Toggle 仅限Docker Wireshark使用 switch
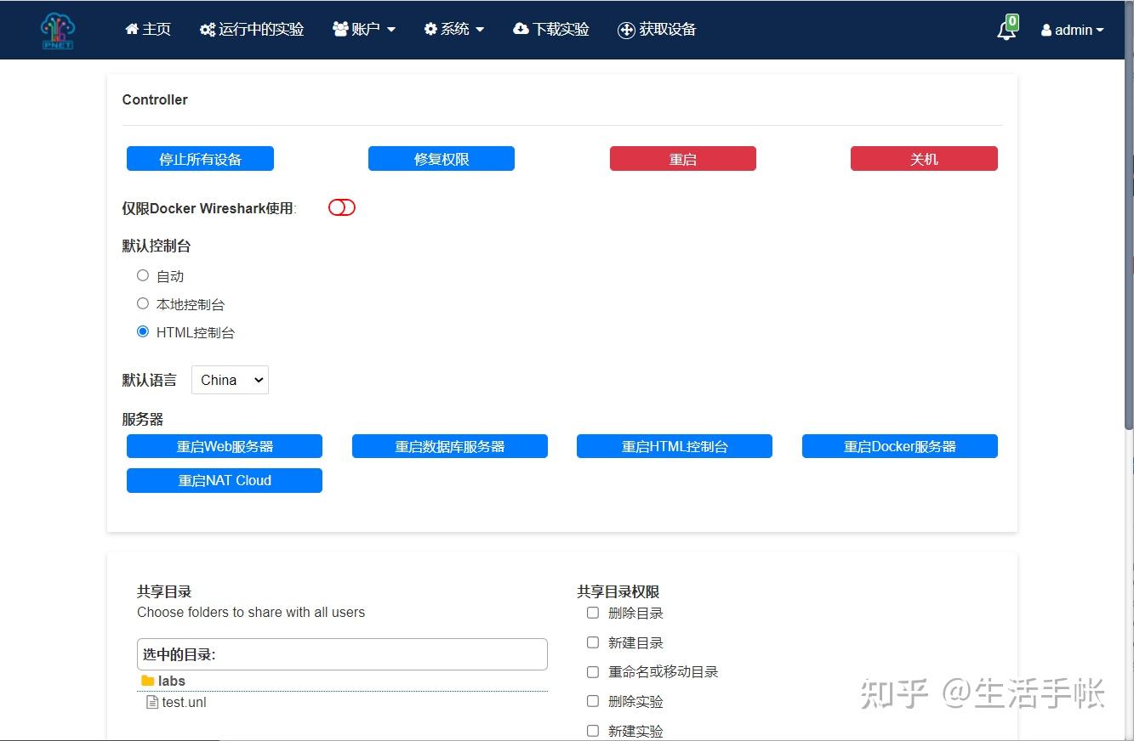This screenshot has width=1134, height=741. [x=341, y=206]
